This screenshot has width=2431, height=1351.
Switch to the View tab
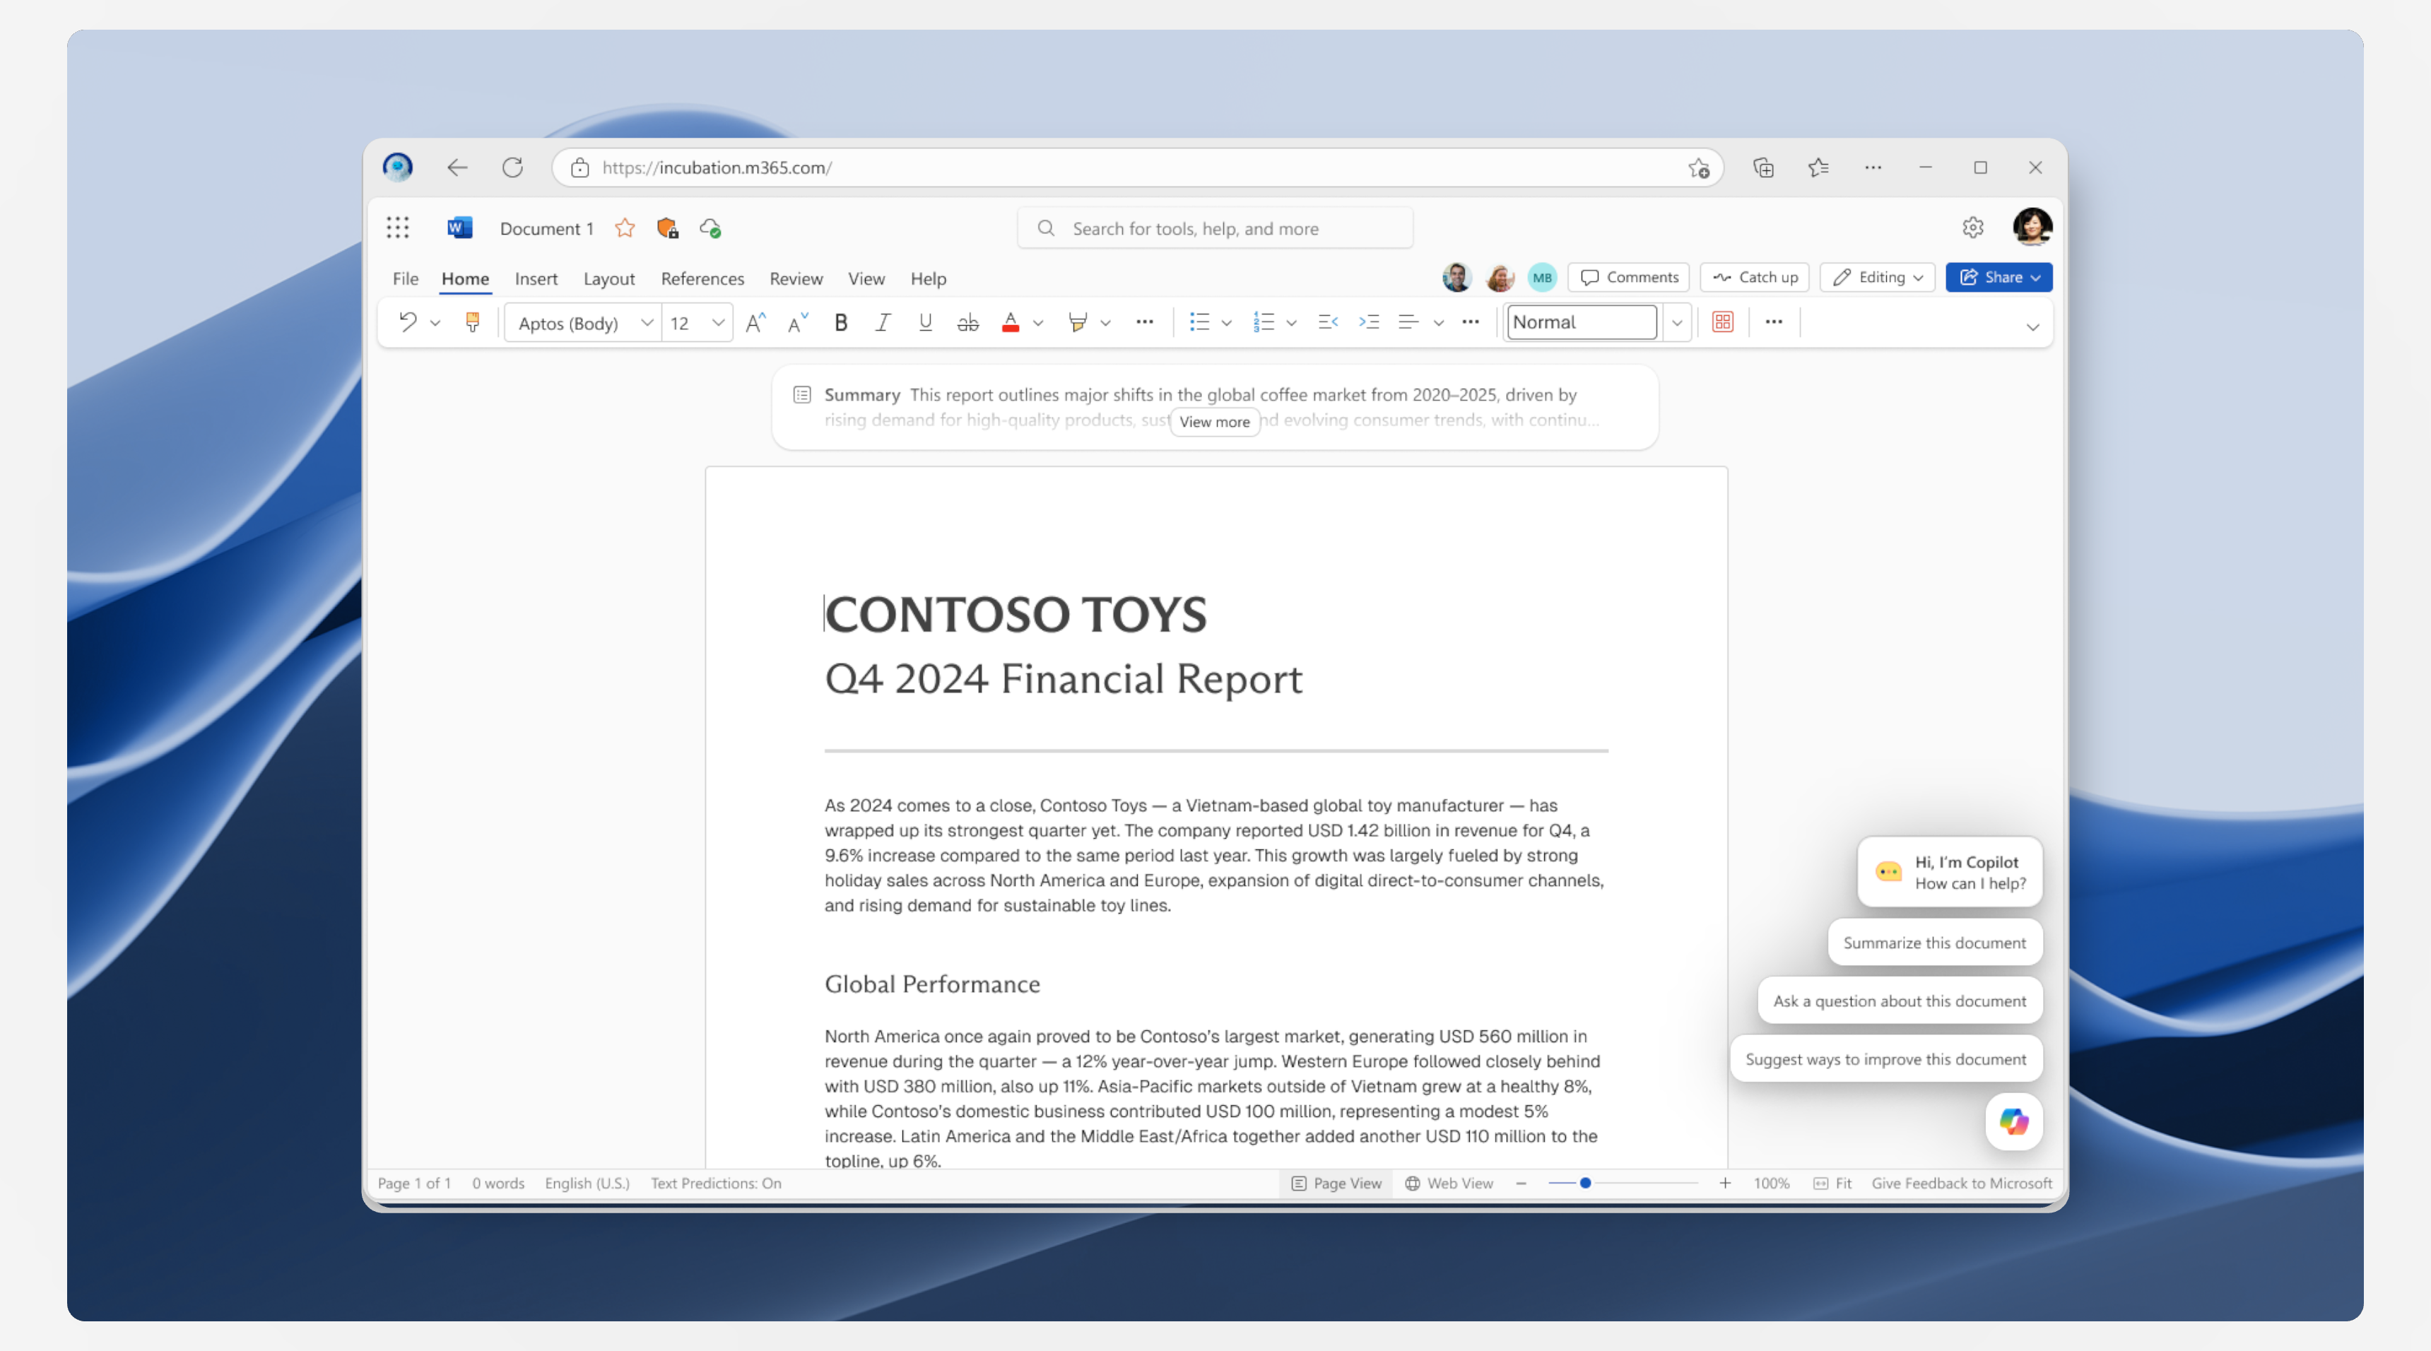click(x=866, y=278)
